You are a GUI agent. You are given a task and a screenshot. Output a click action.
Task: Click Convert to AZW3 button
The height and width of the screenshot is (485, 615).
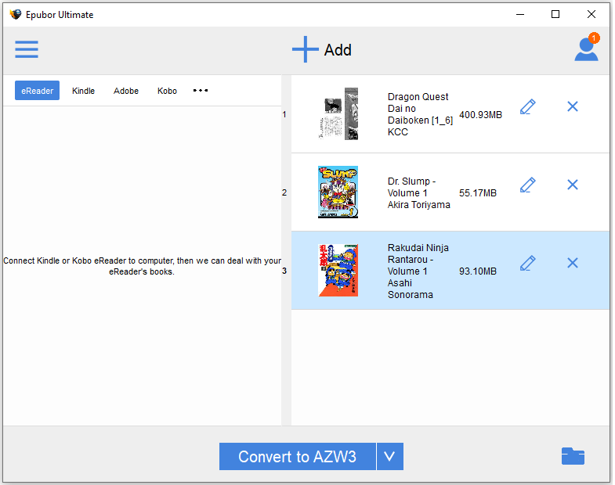(297, 456)
